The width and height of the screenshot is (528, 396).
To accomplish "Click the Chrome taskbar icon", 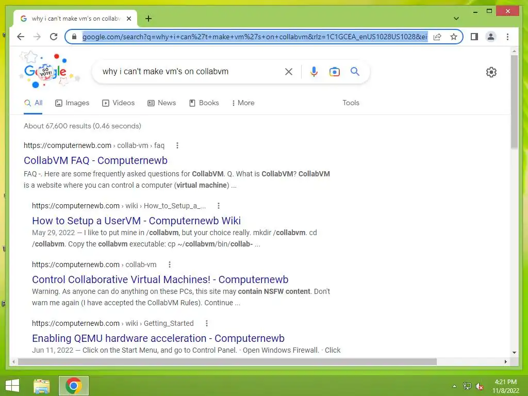I will pos(74,386).
